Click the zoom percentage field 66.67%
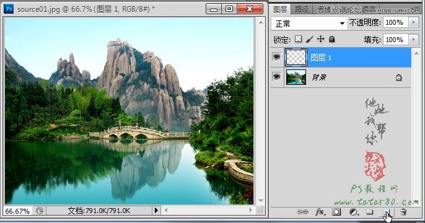 17,211
